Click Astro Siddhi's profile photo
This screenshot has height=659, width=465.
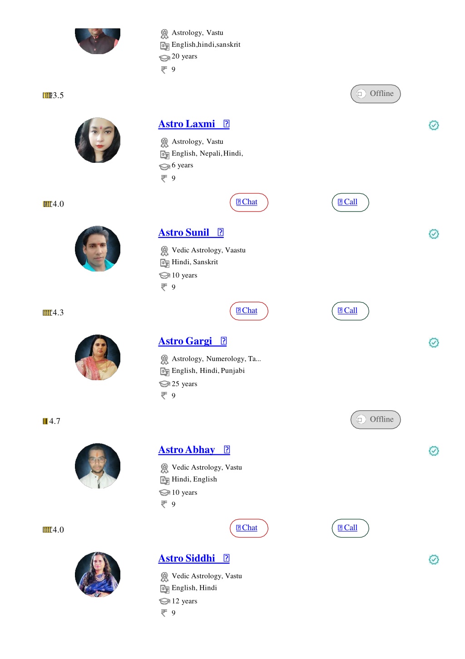coord(98,574)
